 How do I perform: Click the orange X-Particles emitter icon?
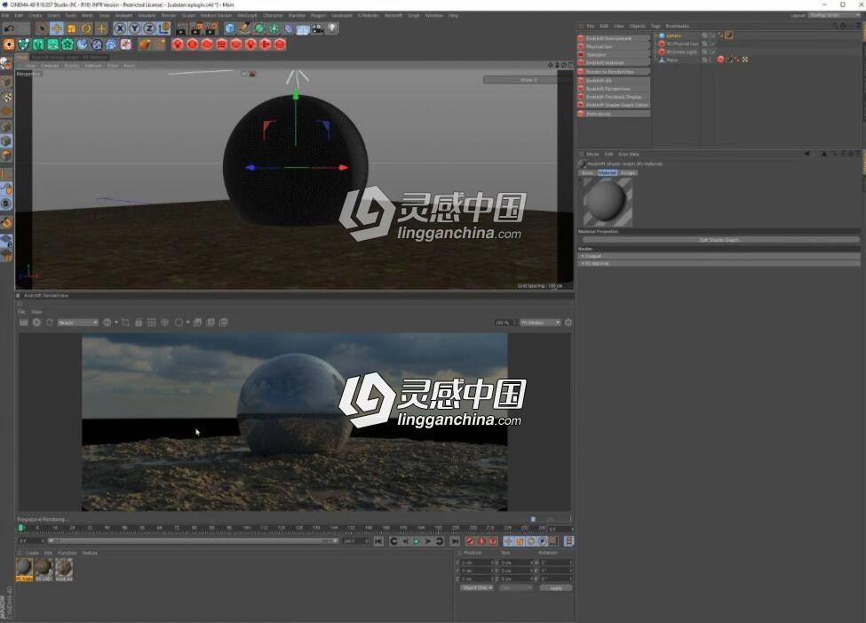[x=9, y=44]
